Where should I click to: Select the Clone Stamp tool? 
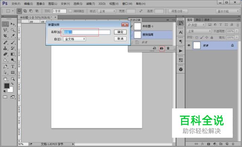point(5,48)
